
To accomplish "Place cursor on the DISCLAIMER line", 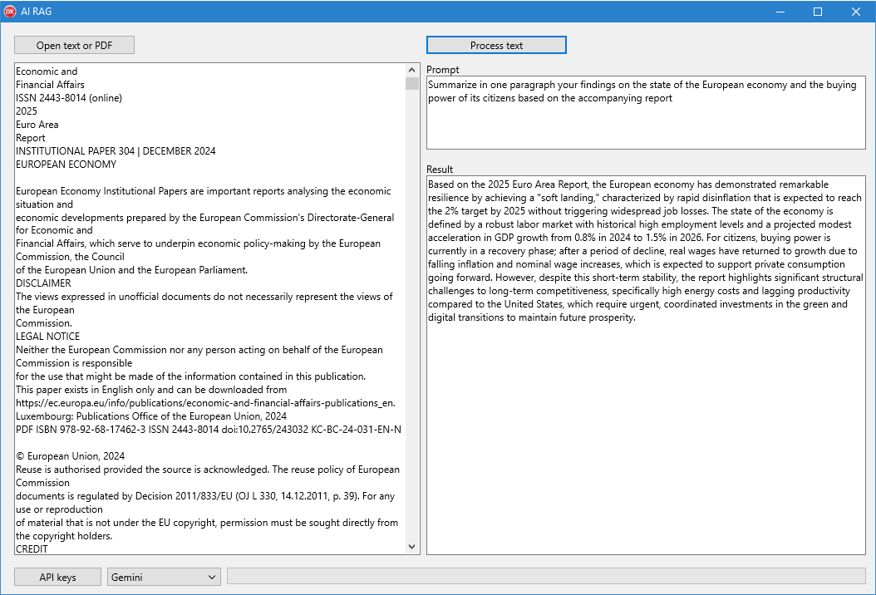I will 43,283.
